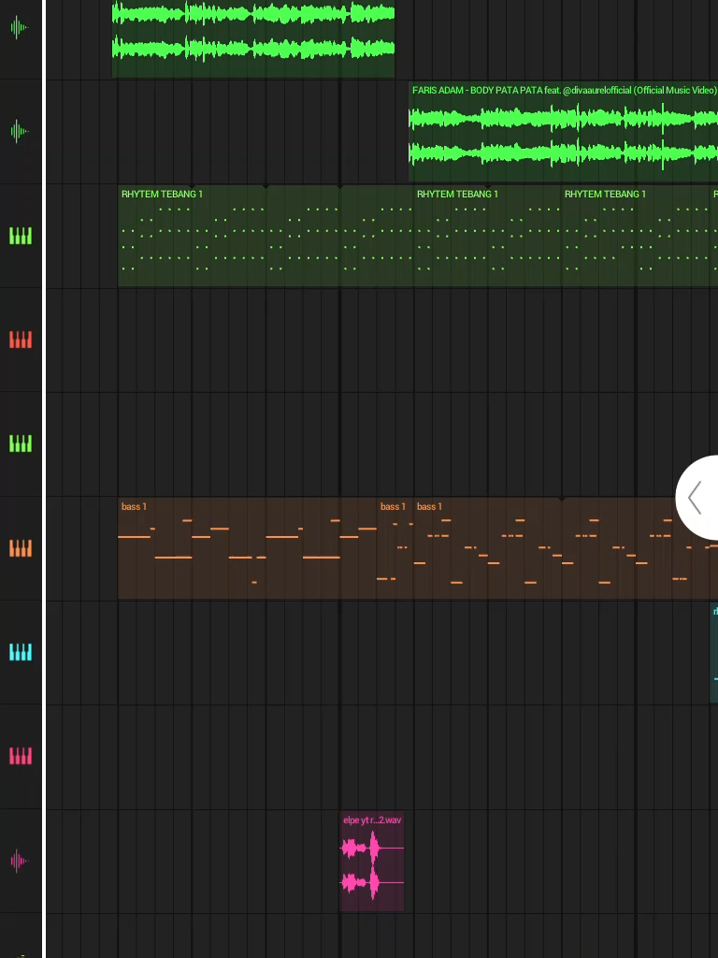
Task: Select the FARIS ADAM - BODY PATA PATA clip
Action: coord(563,132)
